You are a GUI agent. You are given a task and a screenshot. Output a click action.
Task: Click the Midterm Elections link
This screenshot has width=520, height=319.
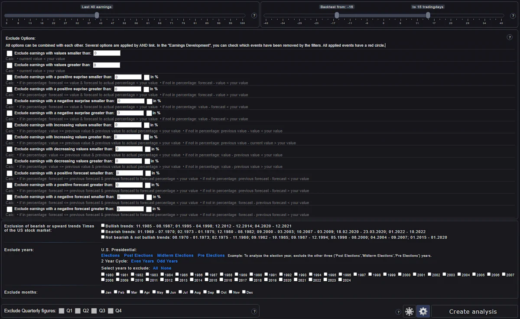175,255
